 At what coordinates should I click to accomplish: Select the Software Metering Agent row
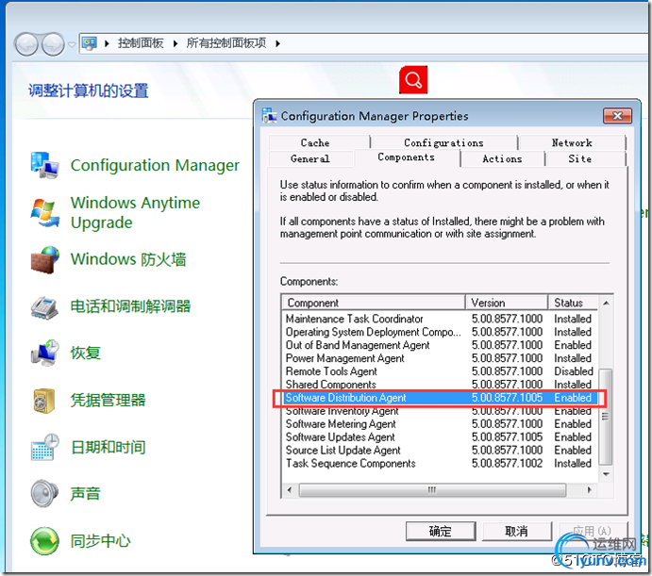[x=441, y=424]
